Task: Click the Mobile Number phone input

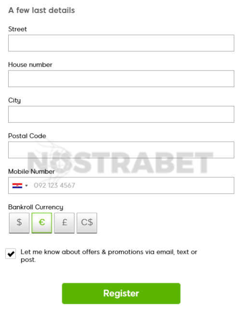Action: click(121, 186)
